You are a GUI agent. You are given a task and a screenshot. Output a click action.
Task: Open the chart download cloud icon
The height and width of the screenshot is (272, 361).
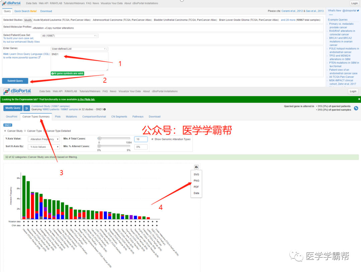tap(196, 167)
